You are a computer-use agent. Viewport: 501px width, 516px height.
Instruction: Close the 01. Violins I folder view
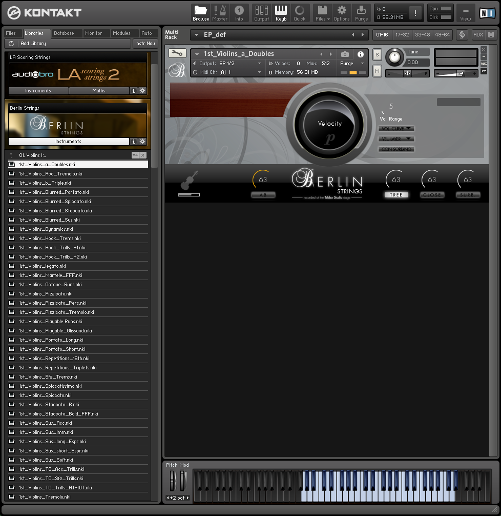143,155
